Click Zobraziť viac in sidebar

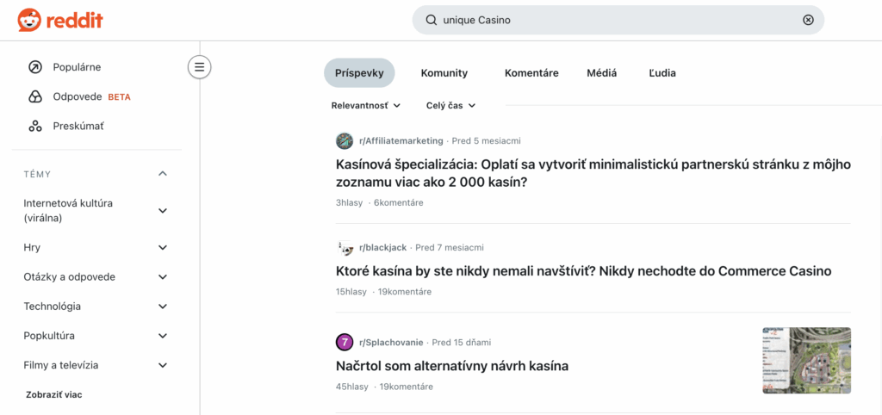[53, 394]
